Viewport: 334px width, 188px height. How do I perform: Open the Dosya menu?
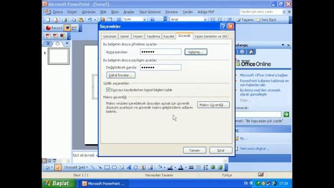(x=58, y=12)
